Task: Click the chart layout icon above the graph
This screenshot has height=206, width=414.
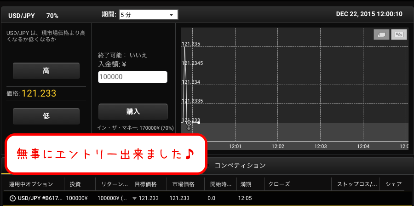Action: point(381,34)
